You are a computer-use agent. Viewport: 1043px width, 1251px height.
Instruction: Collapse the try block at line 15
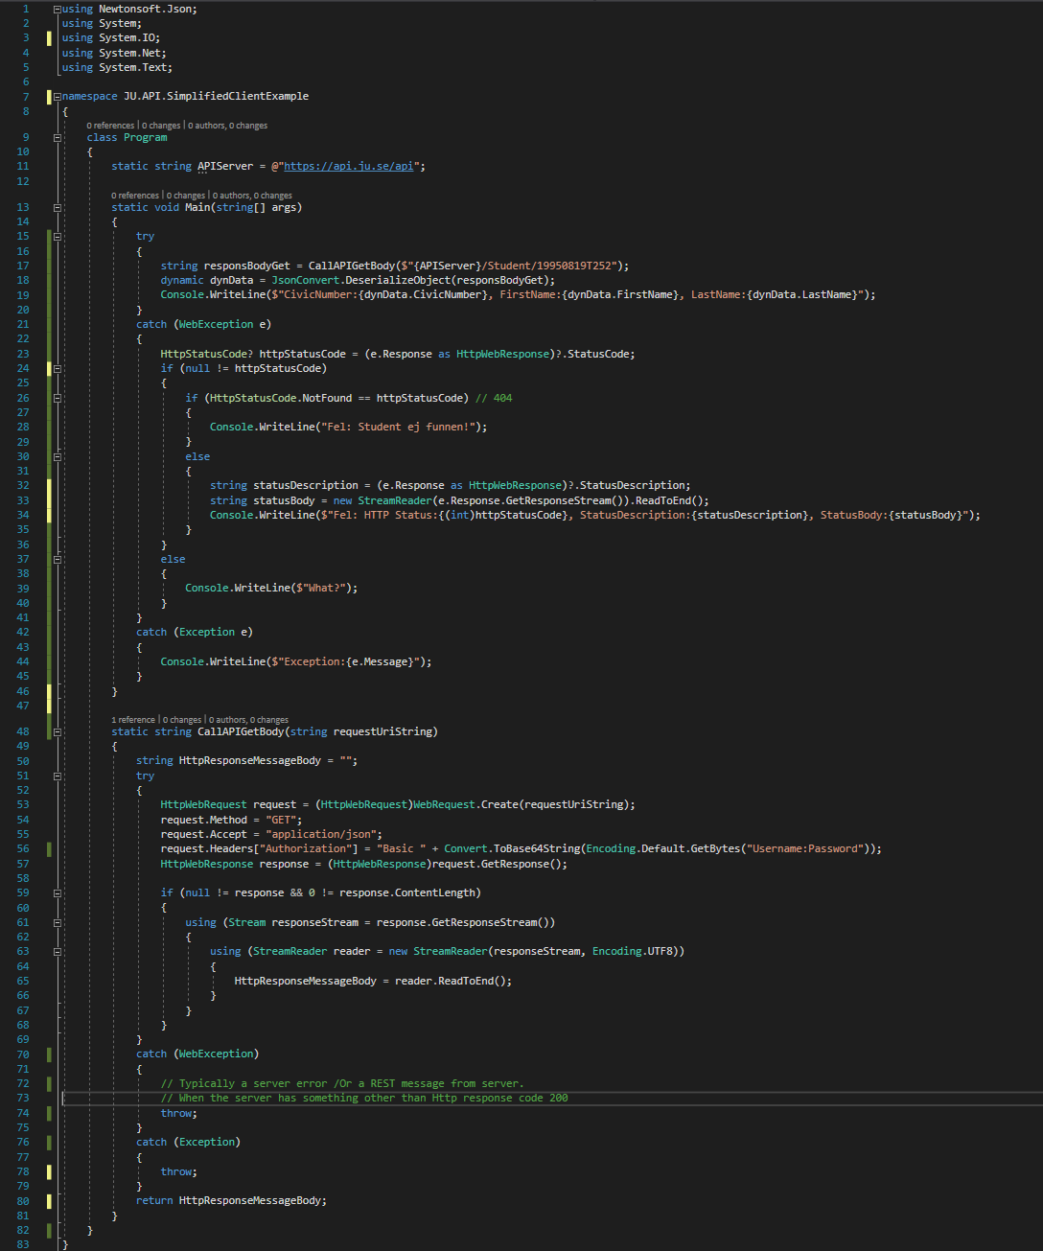coord(58,236)
